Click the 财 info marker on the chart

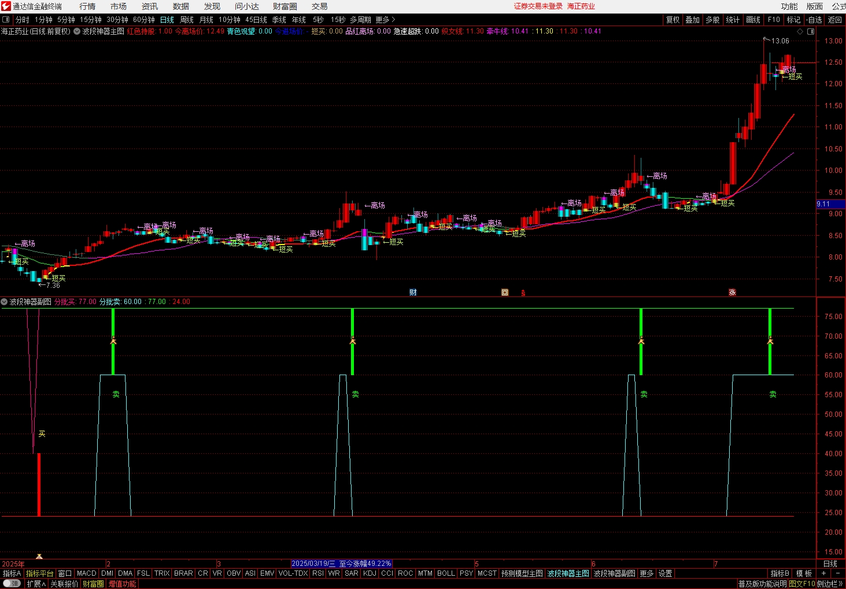click(x=413, y=292)
